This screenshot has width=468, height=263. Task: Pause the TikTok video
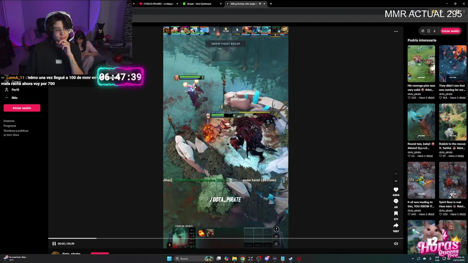coord(54,244)
